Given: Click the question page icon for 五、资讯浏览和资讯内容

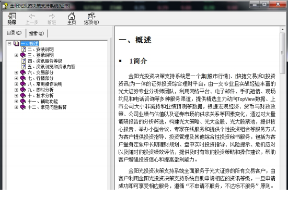Looking at the screenshot, I should click(24, 67).
